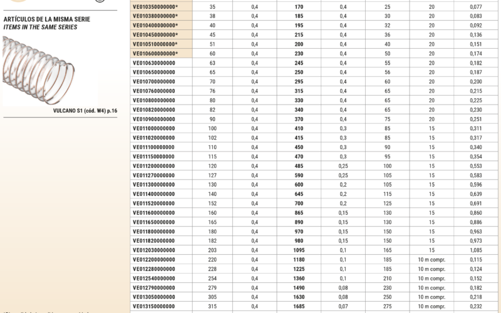Screen dimensions: 501x313
Task: Click product code VE01152000000
Action: coord(153,203)
